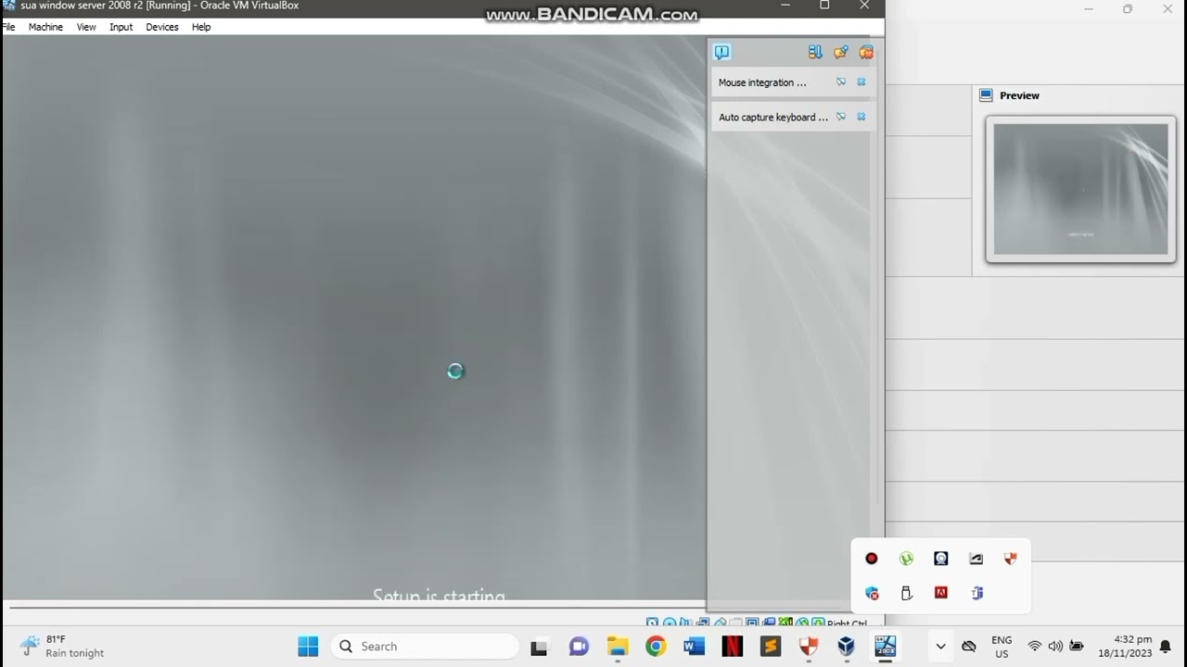Open uTorrent from the tray popup
The height and width of the screenshot is (667, 1187).
[906, 559]
